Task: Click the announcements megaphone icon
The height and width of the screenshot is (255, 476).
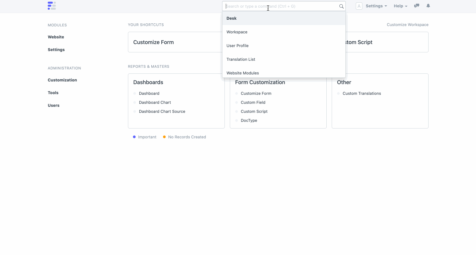Action: click(416, 6)
